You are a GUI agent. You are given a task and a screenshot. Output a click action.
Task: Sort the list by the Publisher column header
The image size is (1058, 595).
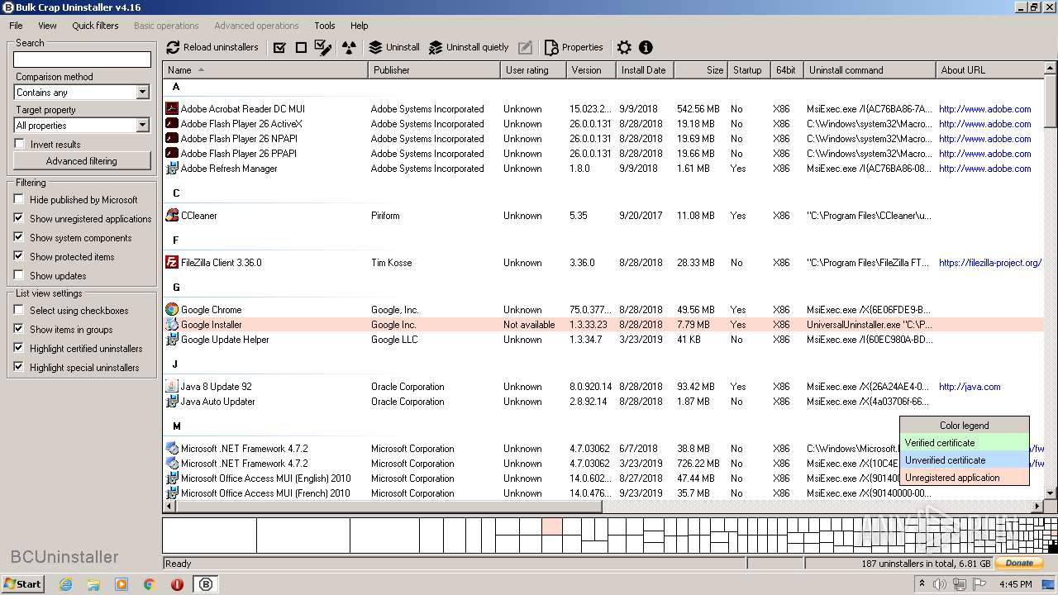pos(434,70)
